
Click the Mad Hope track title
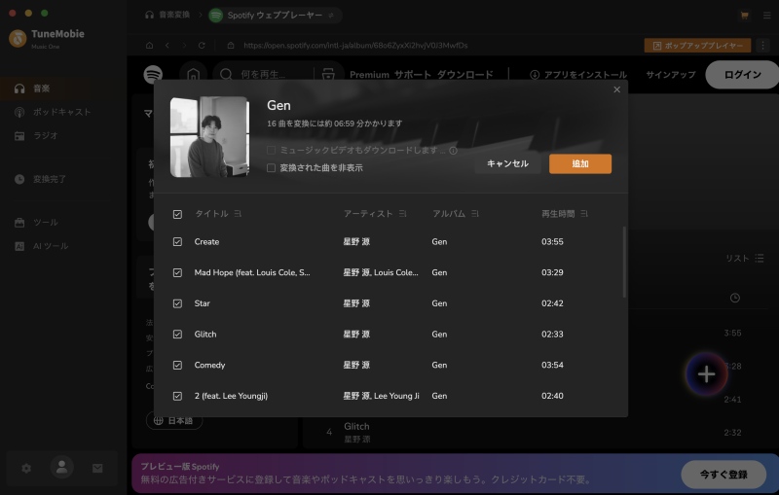pyautogui.click(x=252, y=273)
